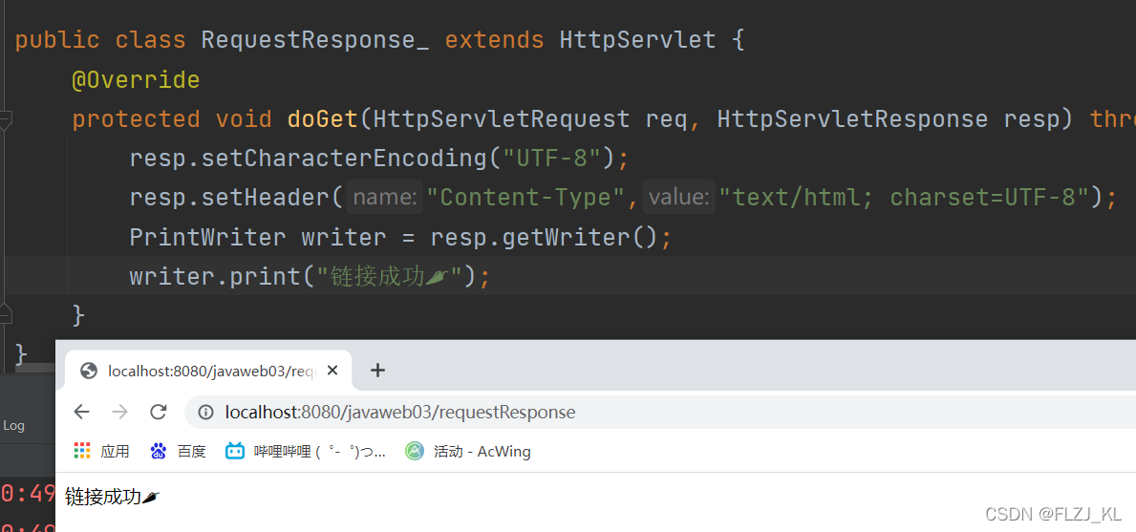Viewport: 1136px width, 532px height.
Task: Click the doGet method name
Action: click(323, 118)
